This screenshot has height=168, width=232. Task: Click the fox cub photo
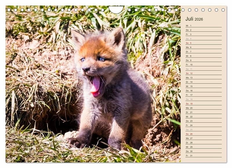pyautogui.click(x=93, y=84)
